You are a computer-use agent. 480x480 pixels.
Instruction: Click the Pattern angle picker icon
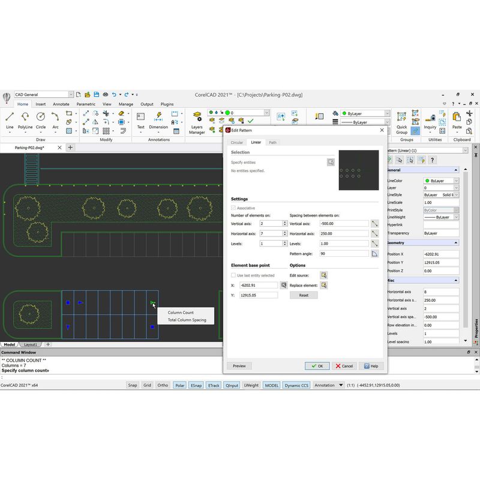click(374, 253)
